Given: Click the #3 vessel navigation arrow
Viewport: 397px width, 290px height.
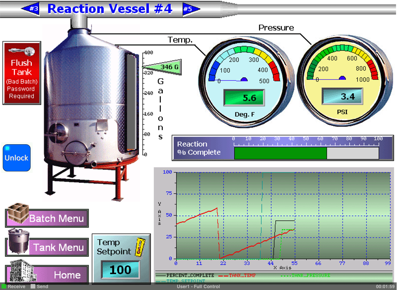Looking at the screenshot, I should tap(32, 9).
